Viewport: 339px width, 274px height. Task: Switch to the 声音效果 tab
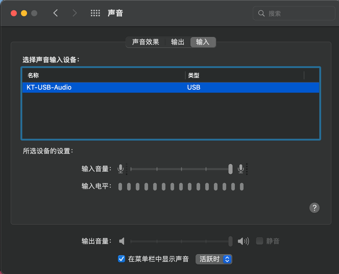145,42
